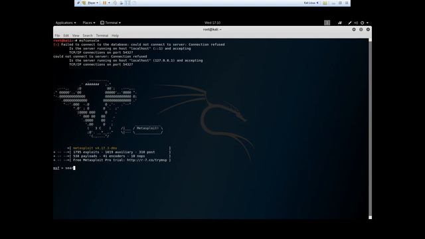Expand the power options arrow beside pause
The height and width of the screenshot is (239, 425).
pos(109,3)
